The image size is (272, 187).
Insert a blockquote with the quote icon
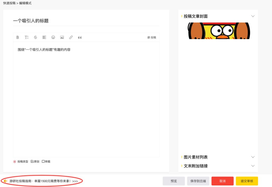coord(80,37)
